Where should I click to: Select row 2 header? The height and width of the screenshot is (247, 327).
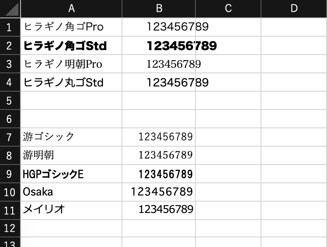[10, 45]
